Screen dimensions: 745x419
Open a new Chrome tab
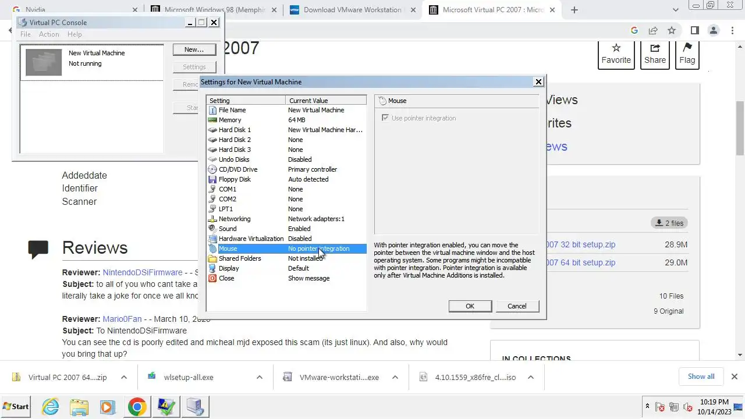[574, 10]
